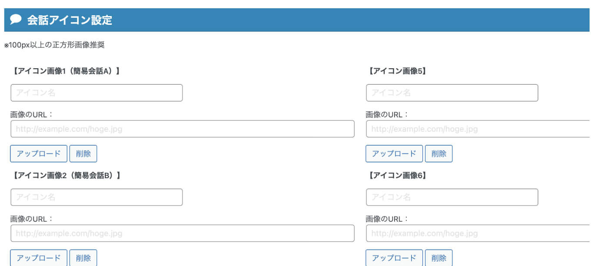
Task: Select the アイコン名 field for アイコン画像2
Action: point(96,197)
